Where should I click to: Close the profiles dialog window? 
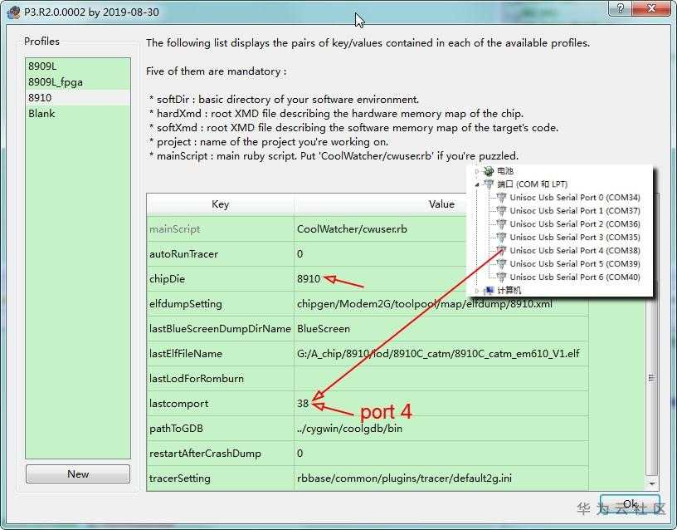click(x=652, y=8)
